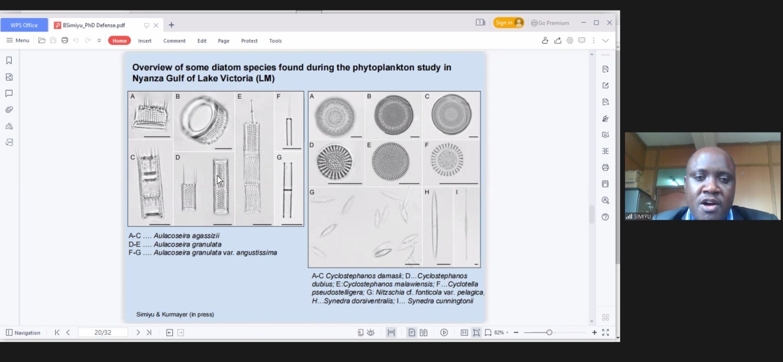
Task: Click the zoom slider handle
Action: tap(549, 333)
